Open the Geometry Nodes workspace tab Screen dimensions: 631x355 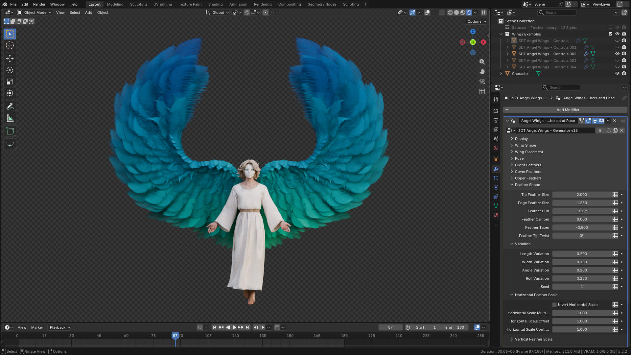322,4
